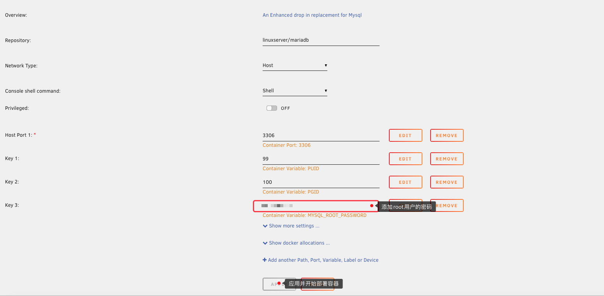Toggle the Privileged switch
This screenshot has height=296, width=604.
click(x=272, y=108)
